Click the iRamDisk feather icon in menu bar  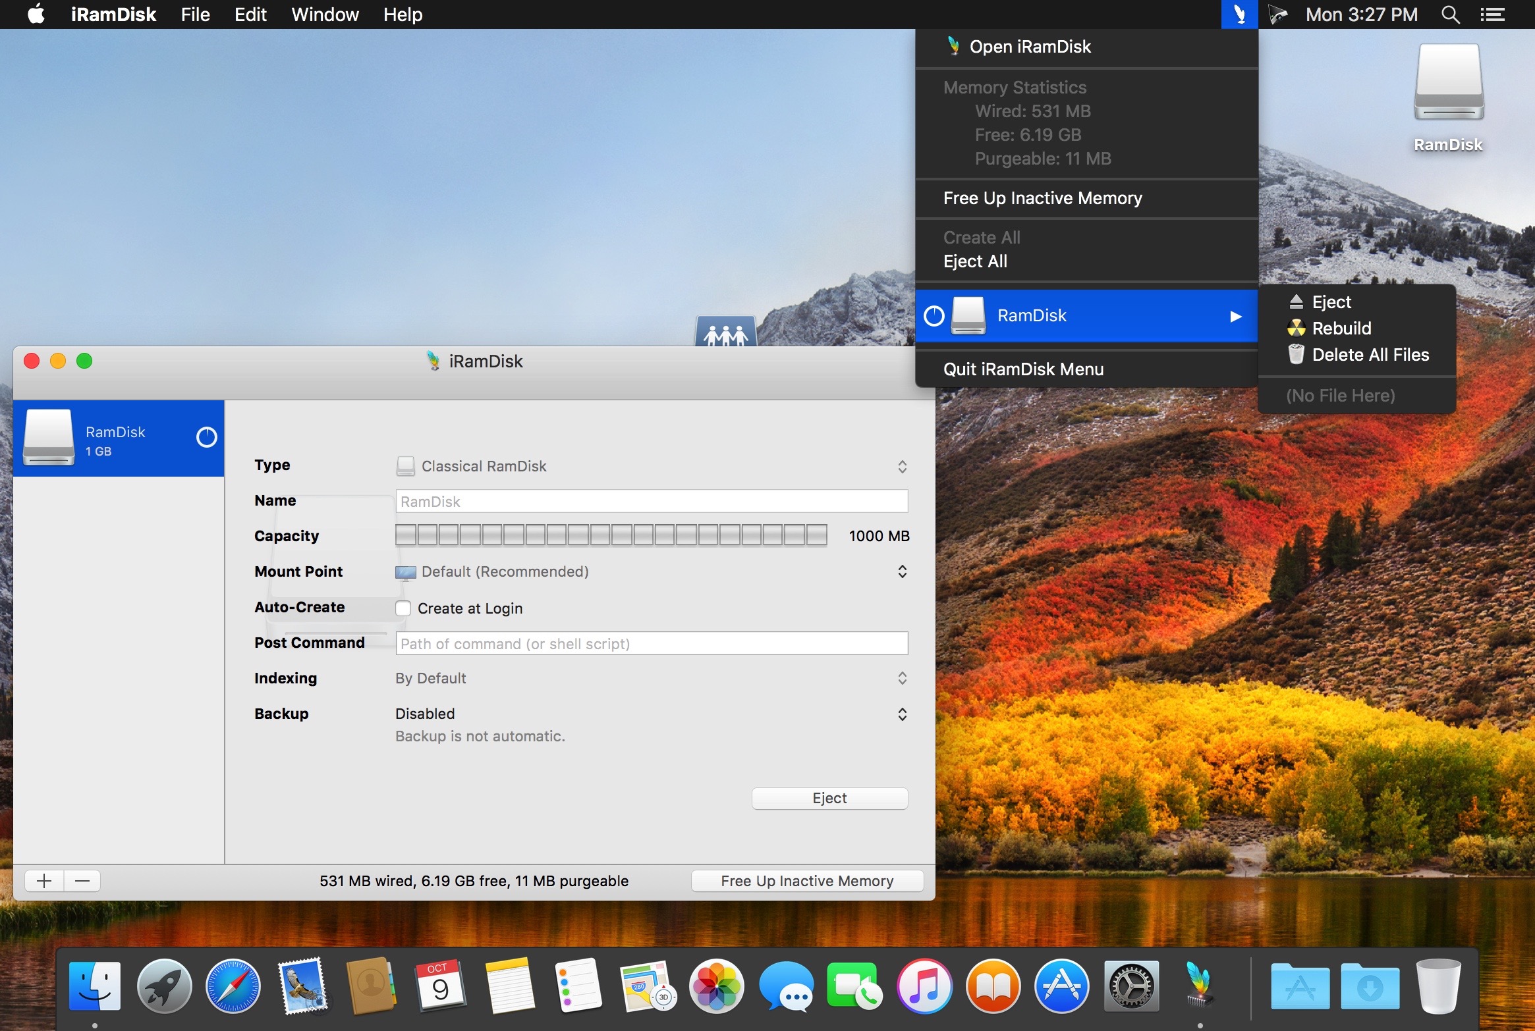point(1239,14)
